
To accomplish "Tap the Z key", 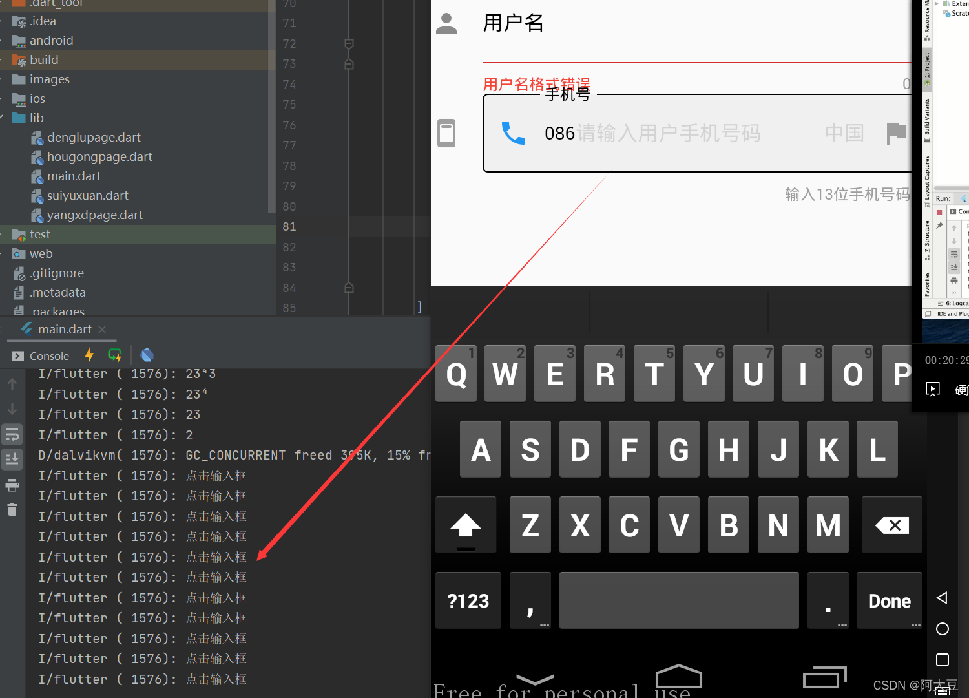I will pyautogui.click(x=530, y=525).
